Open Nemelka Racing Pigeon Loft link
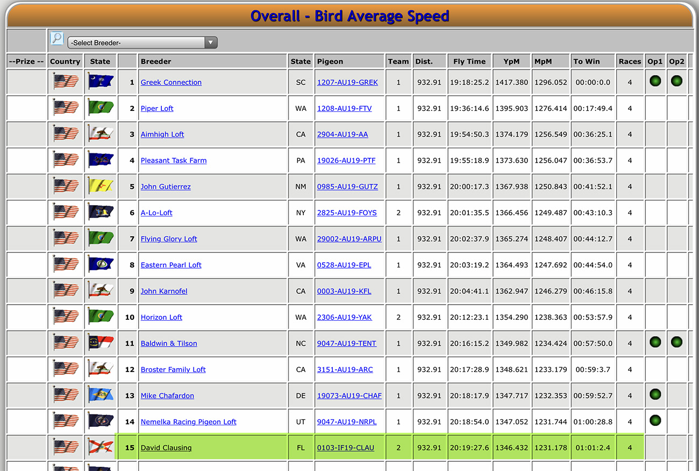 (188, 422)
